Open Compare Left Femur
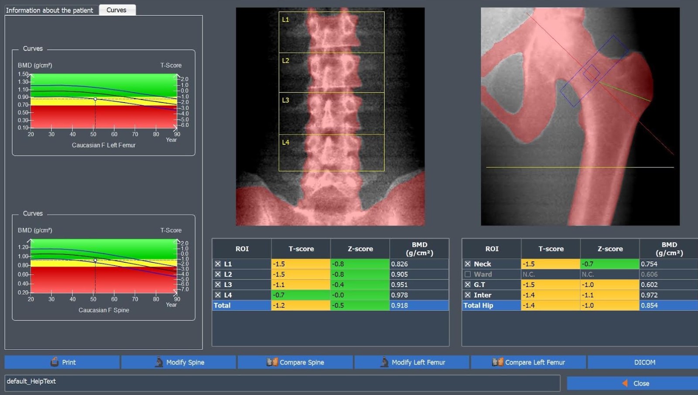 (528, 362)
